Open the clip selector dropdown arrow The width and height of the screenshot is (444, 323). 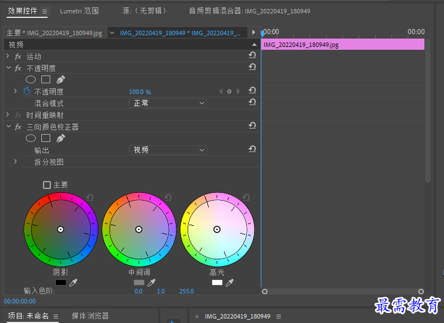(x=112, y=33)
